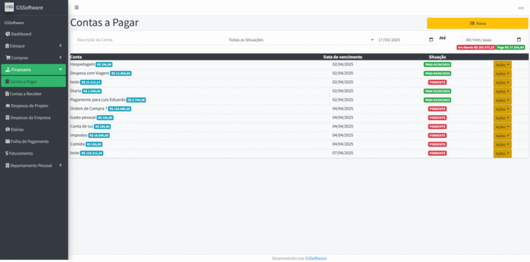Open the Todas as Situações dropdown

pyautogui.click(x=300, y=40)
